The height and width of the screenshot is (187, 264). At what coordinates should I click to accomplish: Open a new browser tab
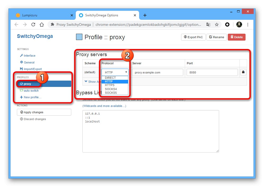tap(145, 15)
